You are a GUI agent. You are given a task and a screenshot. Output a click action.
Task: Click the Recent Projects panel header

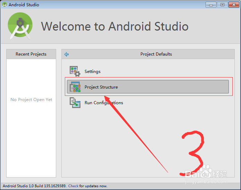click(x=31, y=54)
